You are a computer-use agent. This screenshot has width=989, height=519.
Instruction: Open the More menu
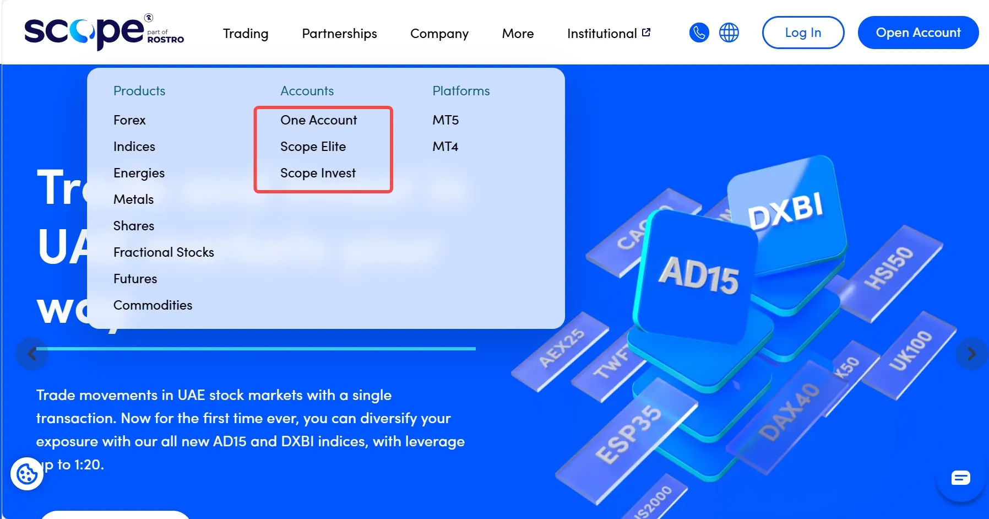click(x=518, y=34)
